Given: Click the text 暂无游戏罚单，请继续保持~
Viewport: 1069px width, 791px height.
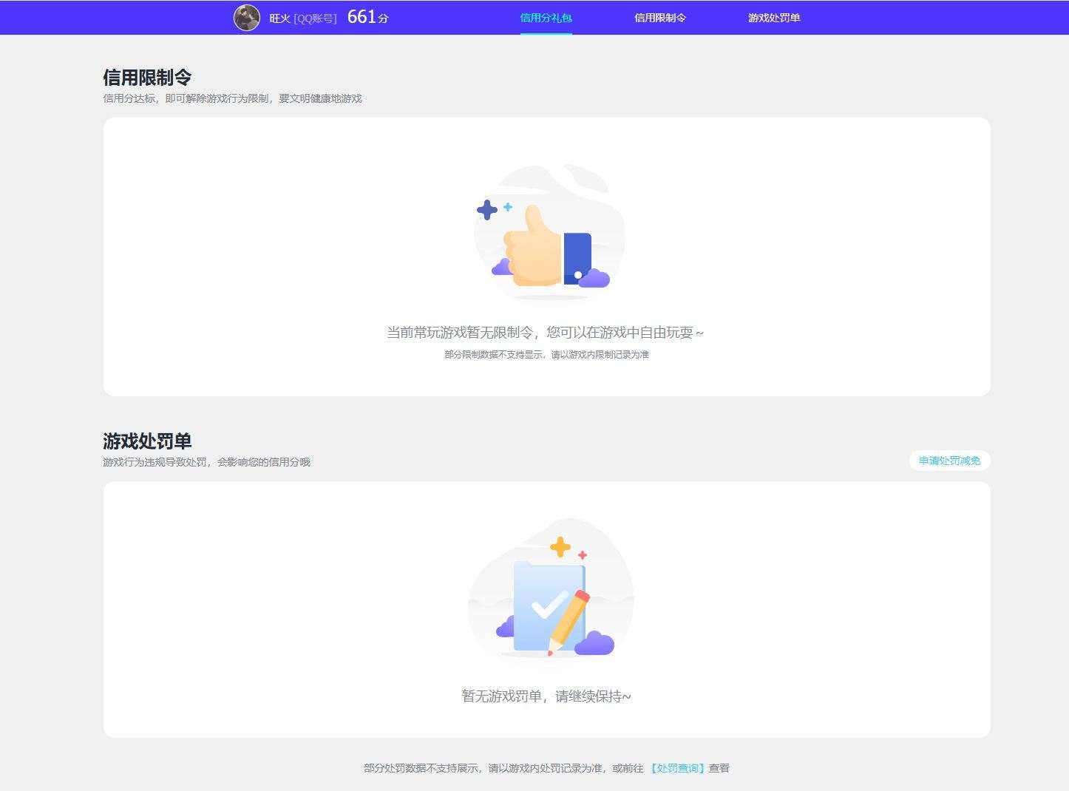Looking at the screenshot, I should [x=546, y=696].
